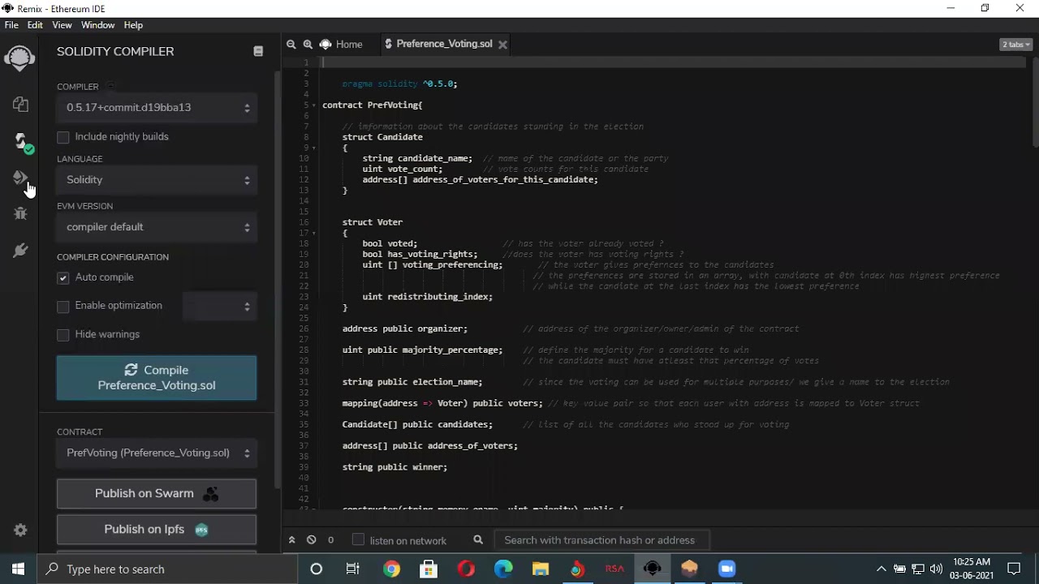Viewport: 1039px width, 584px height.
Task: Click Publish on Ipfs button
Action: click(157, 530)
